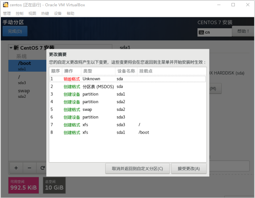255x198 pixels.
Task: Open the 帮助 menu
Action: [70, 13]
